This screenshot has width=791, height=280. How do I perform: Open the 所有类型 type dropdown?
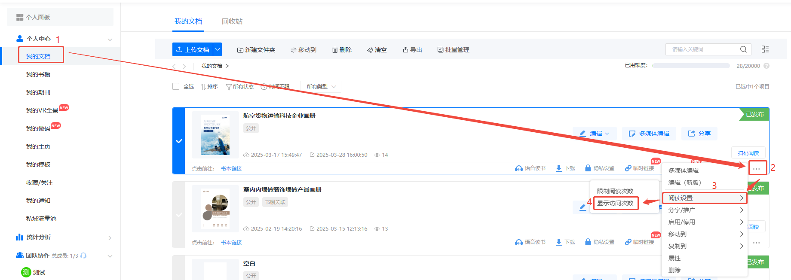tap(321, 87)
